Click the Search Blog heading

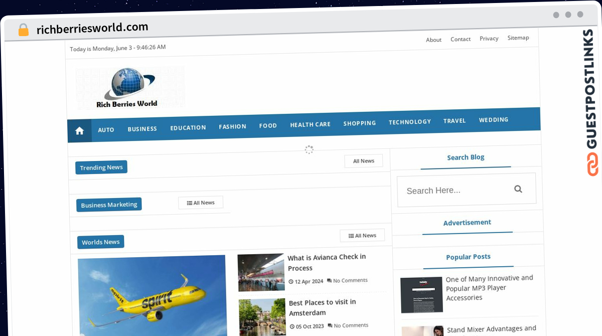(x=466, y=157)
